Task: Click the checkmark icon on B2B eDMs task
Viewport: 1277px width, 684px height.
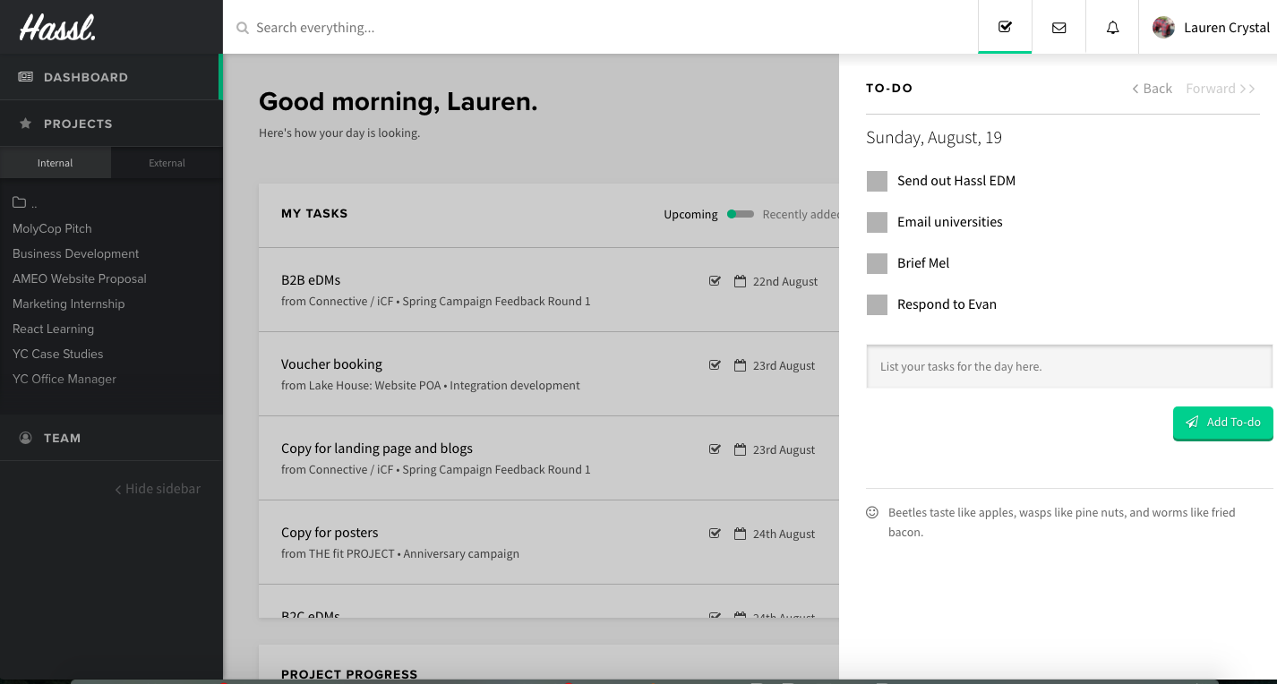Action: [x=715, y=281]
